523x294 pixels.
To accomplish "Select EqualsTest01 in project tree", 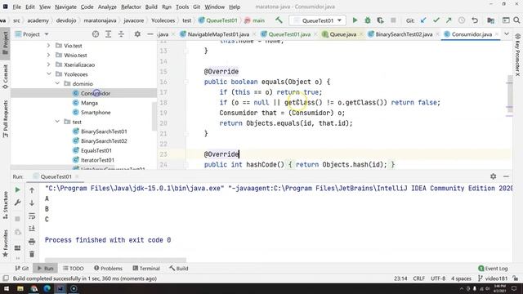I will [x=96, y=150].
